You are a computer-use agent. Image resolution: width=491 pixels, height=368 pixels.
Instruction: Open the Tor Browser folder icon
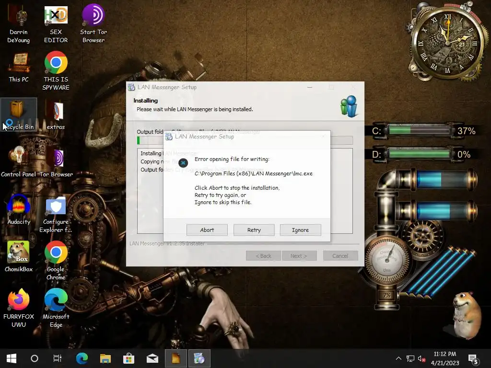point(57,162)
